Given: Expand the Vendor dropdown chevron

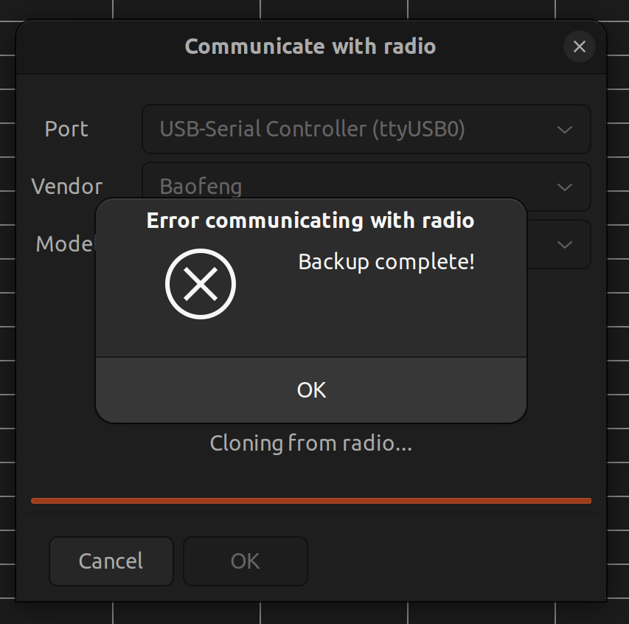Looking at the screenshot, I should click(564, 187).
